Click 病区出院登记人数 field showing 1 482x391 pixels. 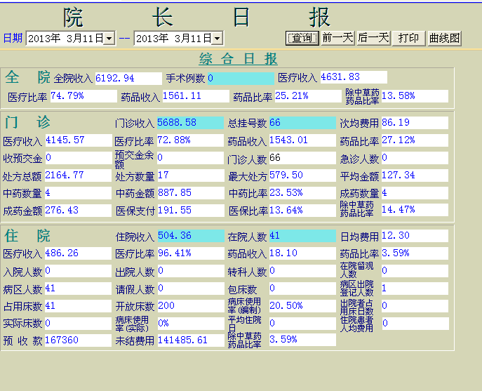(415, 289)
